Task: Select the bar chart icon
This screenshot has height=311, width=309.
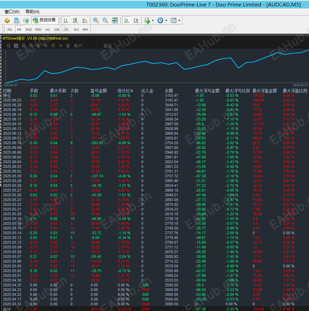Action: (66, 20)
